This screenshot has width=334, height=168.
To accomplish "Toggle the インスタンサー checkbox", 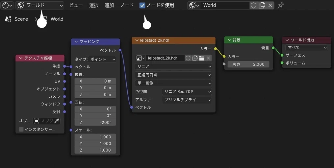I will pyautogui.click(x=21, y=129).
